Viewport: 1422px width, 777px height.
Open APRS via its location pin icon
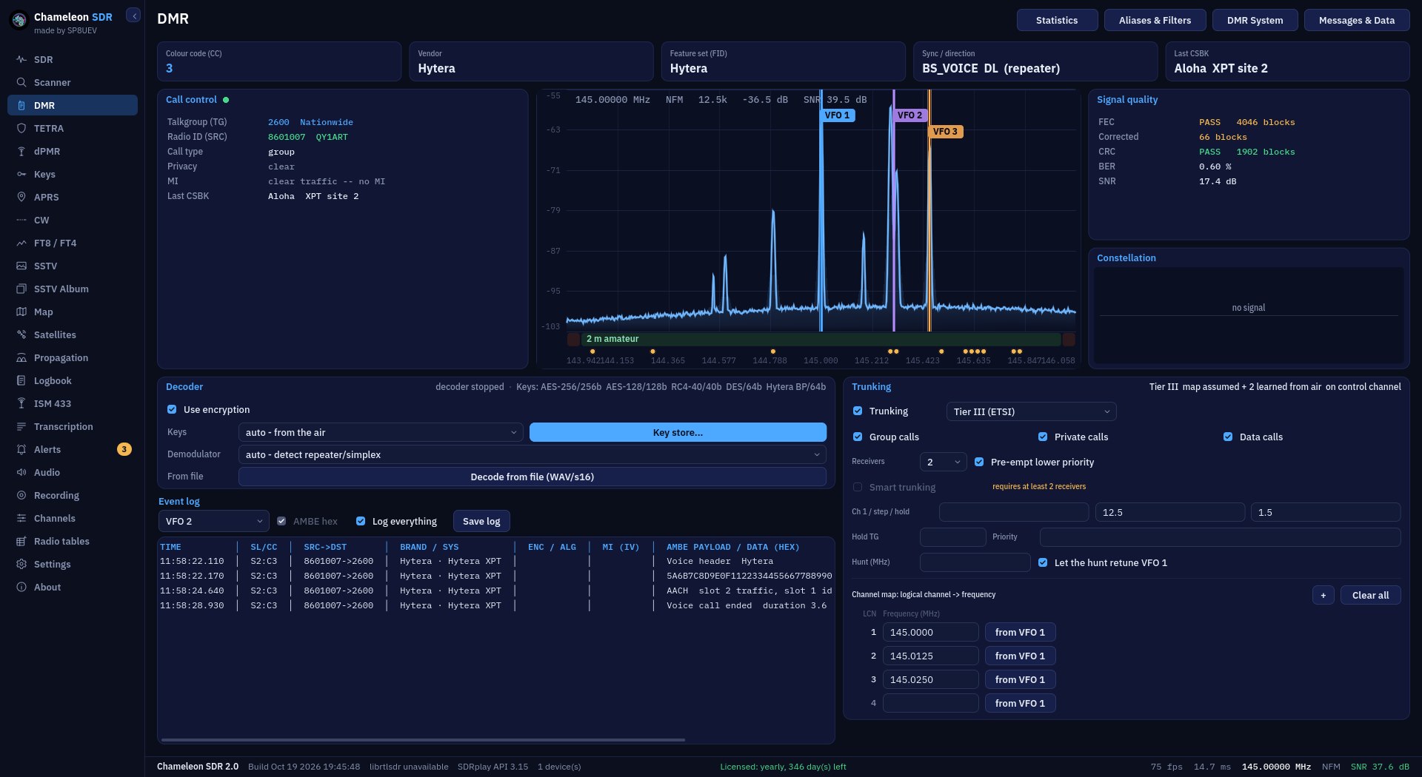click(x=21, y=197)
